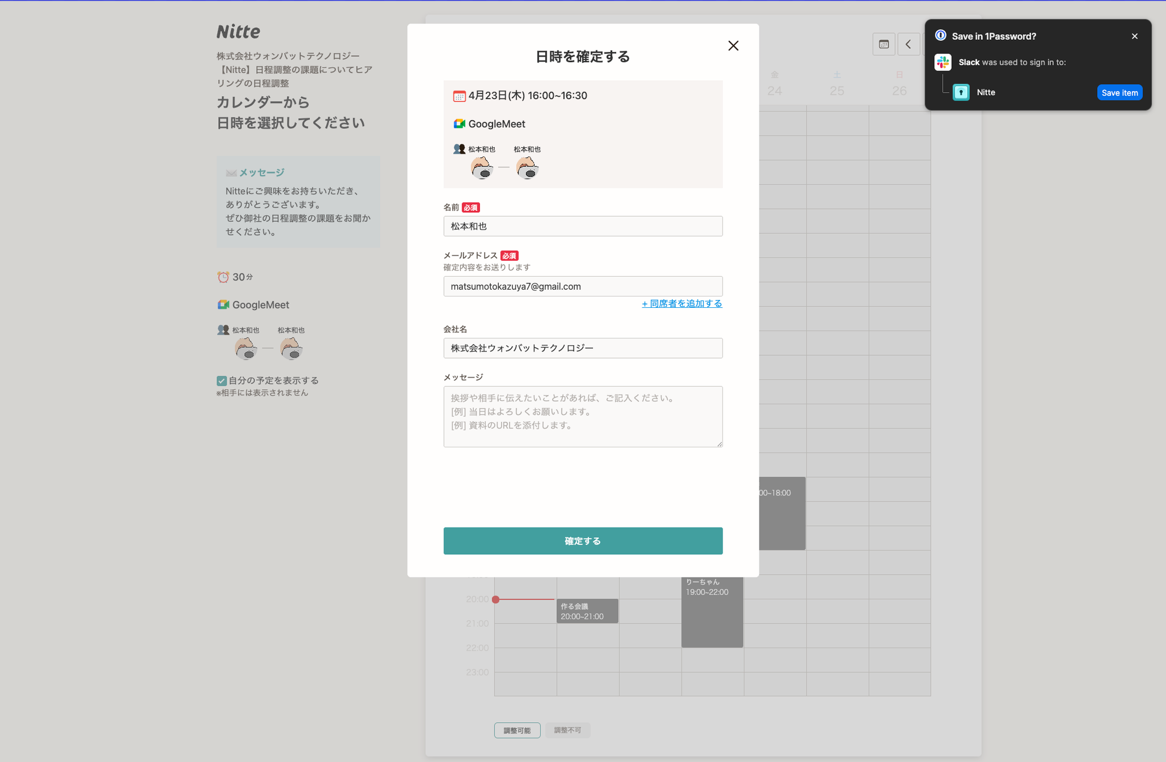Click the GoogleMeet icon in the dialog
This screenshot has width=1166, height=762.
[459, 123]
